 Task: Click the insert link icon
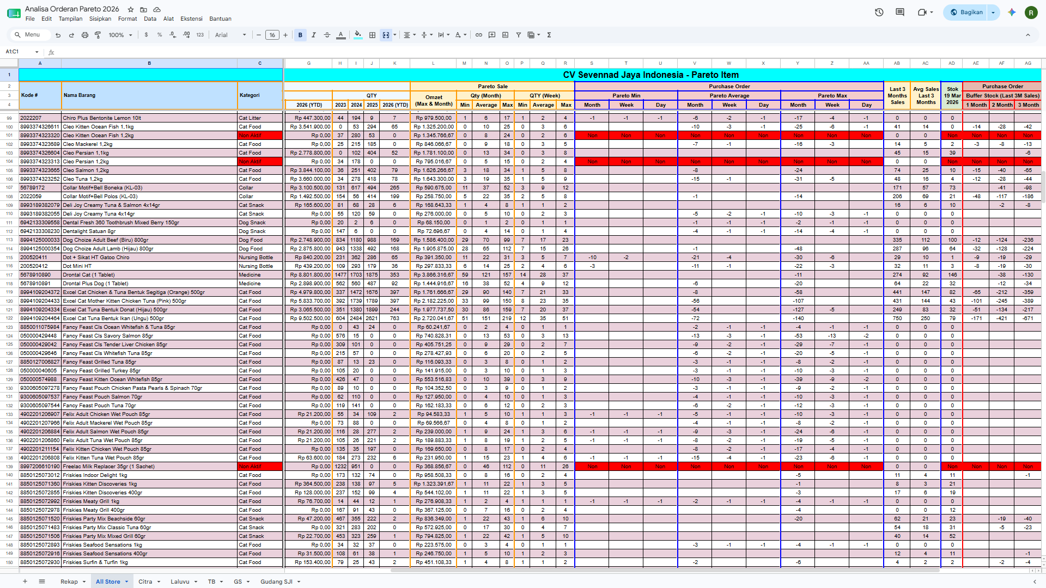point(479,35)
